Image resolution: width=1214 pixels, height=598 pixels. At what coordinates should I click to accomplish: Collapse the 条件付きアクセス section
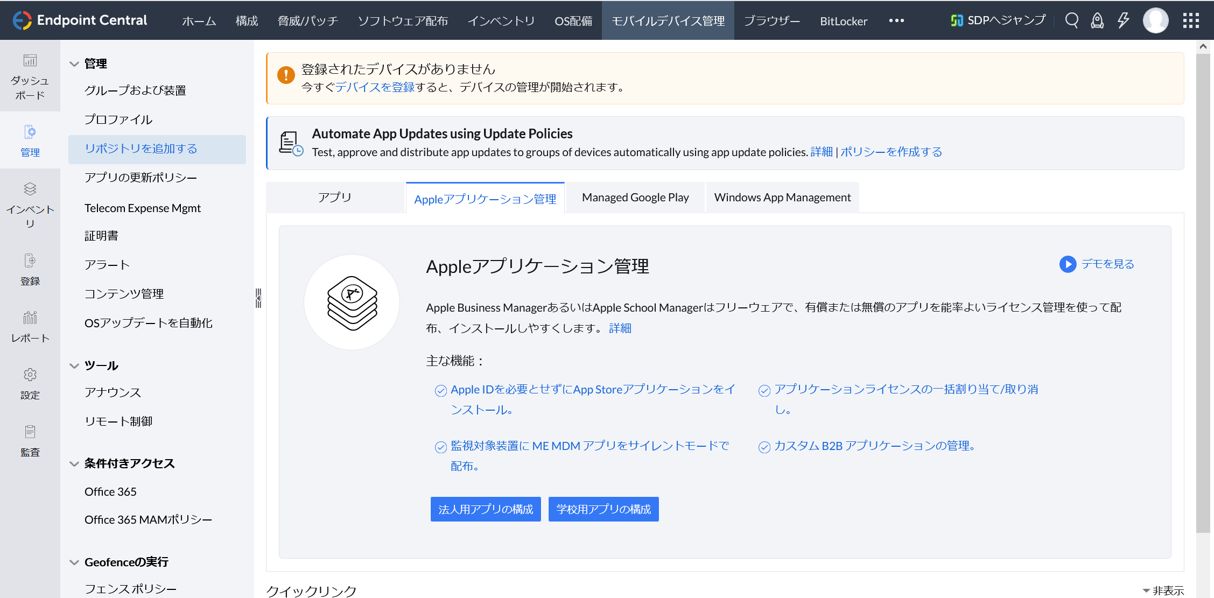pos(74,464)
